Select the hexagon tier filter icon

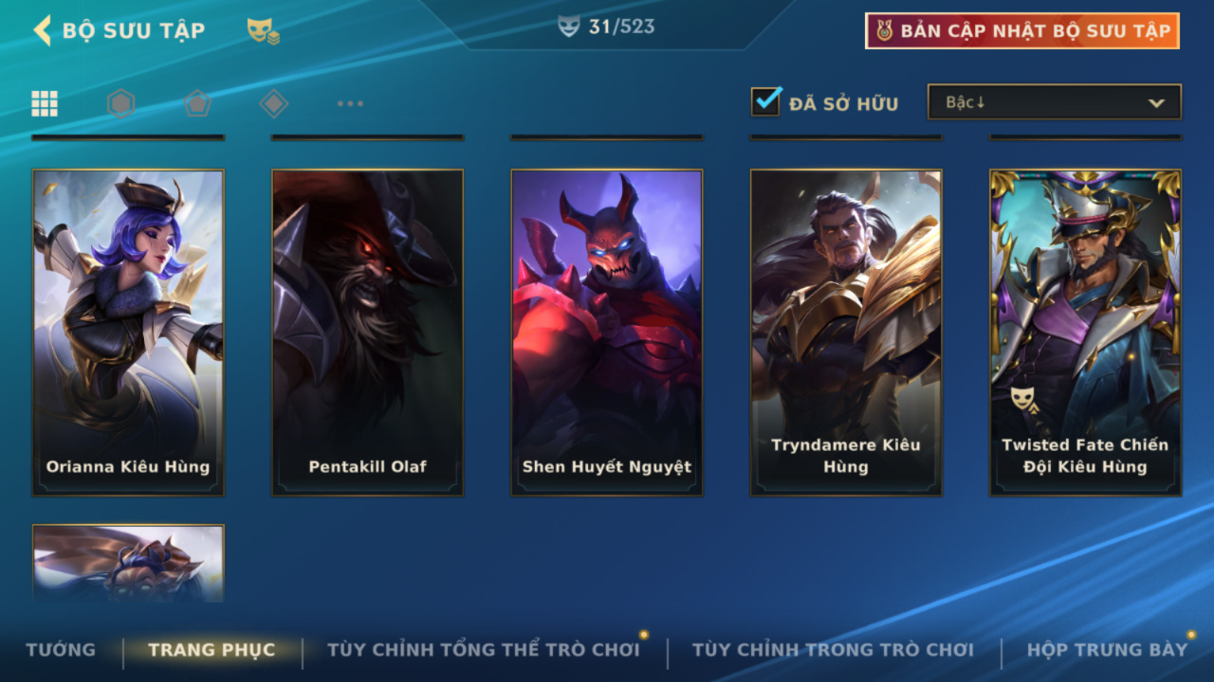click(x=120, y=103)
